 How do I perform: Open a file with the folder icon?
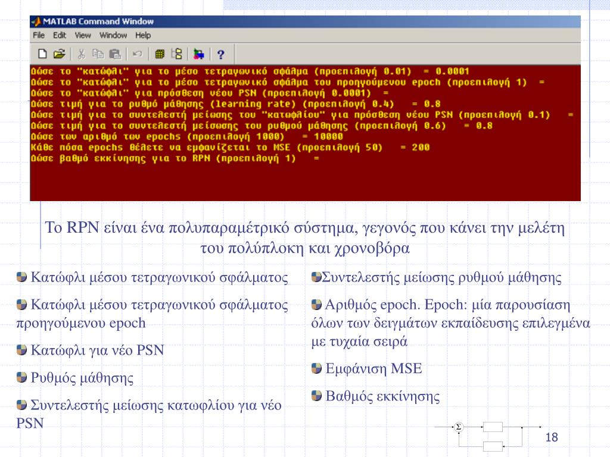pos(59,54)
